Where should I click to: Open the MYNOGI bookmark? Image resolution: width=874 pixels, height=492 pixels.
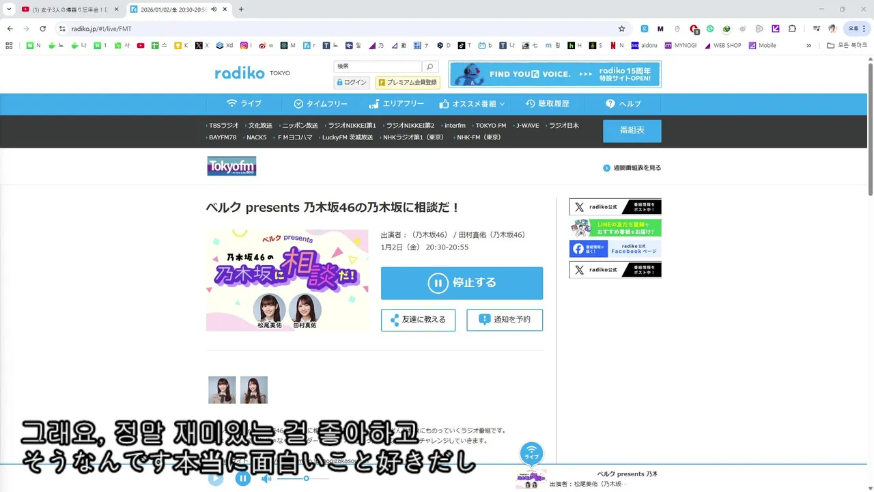click(x=681, y=46)
